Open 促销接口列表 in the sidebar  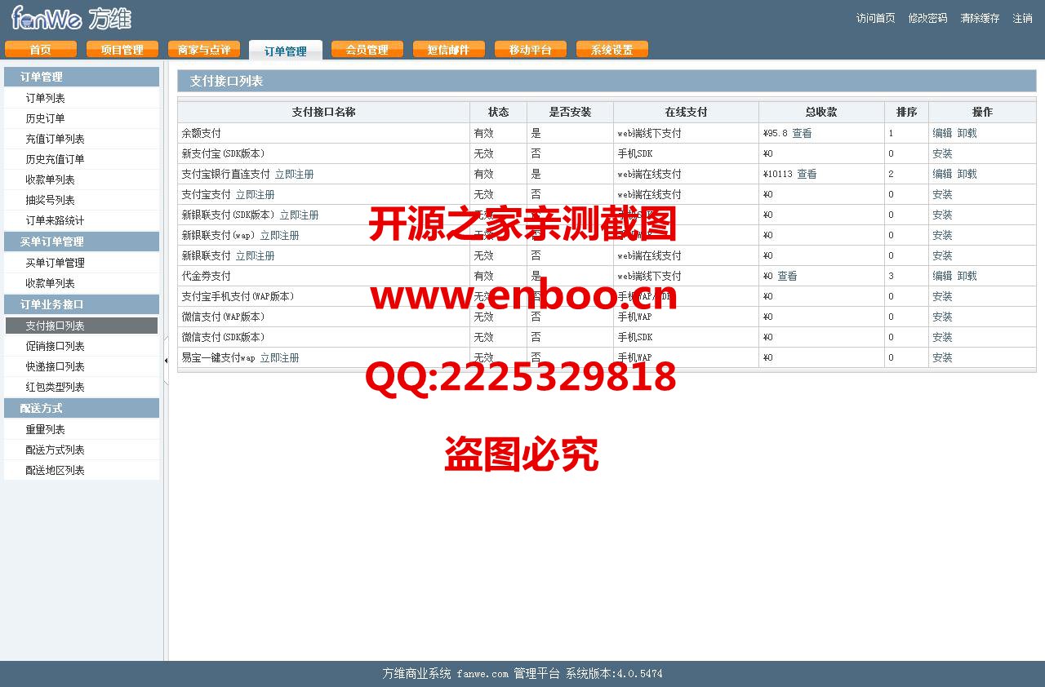coord(56,346)
